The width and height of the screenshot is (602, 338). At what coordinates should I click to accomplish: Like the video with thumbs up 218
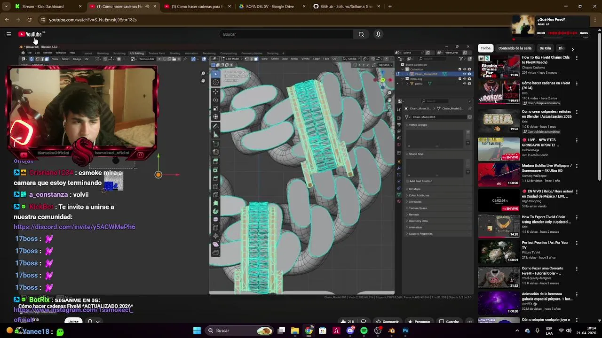[x=347, y=322]
